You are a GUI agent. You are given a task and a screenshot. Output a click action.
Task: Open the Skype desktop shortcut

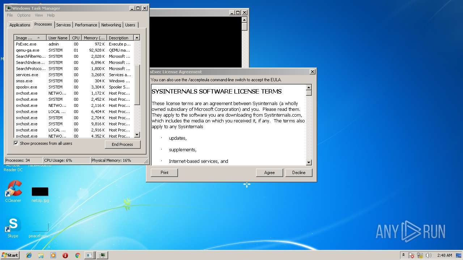(13, 227)
